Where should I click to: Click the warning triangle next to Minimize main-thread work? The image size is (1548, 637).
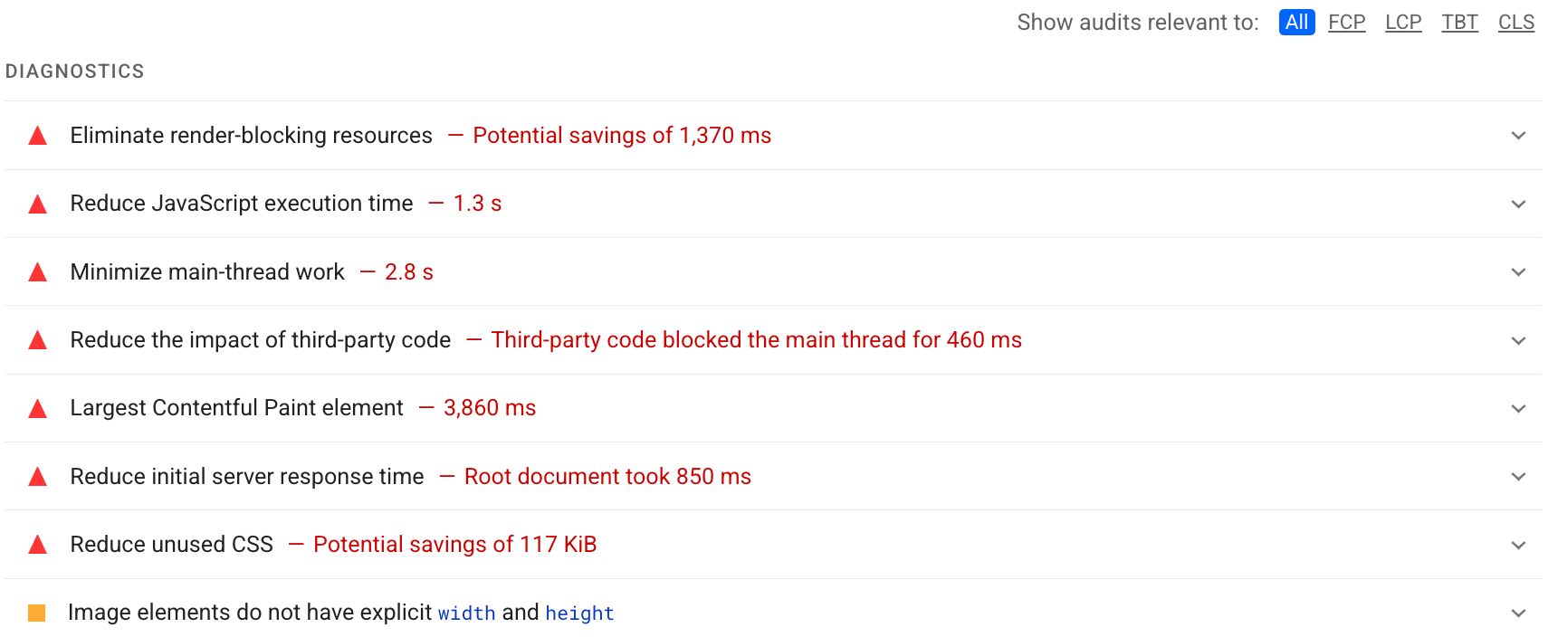[x=37, y=271]
